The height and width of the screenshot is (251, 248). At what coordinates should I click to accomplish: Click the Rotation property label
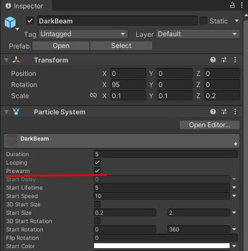[x=24, y=85]
